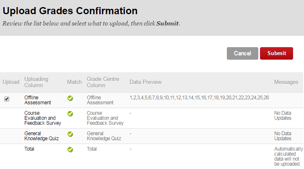Select General Knowledge Quiz uploading column text
Image resolution: width=304 pixels, height=169 pixels.
pos(41,136)
